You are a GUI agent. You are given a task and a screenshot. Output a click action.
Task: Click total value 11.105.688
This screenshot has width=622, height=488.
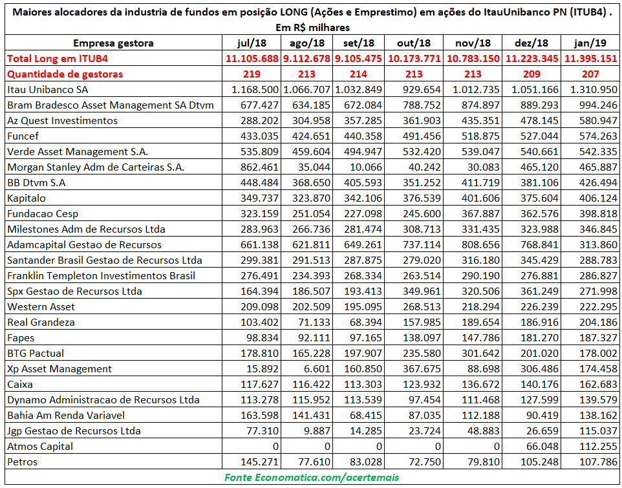pos(252,59)
